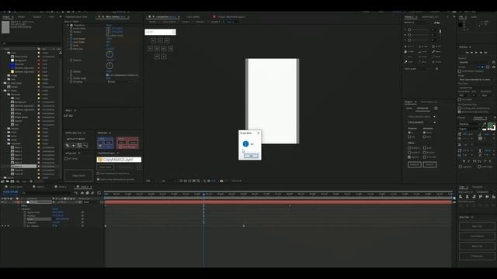This screenshot has height=279, width=497.
Task: Select top-left radio button in Rig panel
Action: pos(409,133)
